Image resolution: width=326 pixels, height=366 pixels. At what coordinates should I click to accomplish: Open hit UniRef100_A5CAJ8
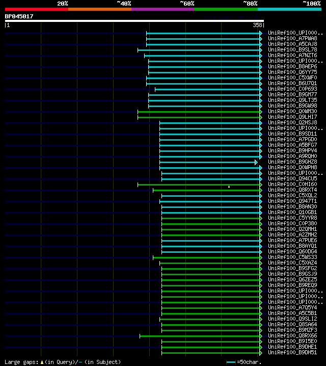point(292,44)
